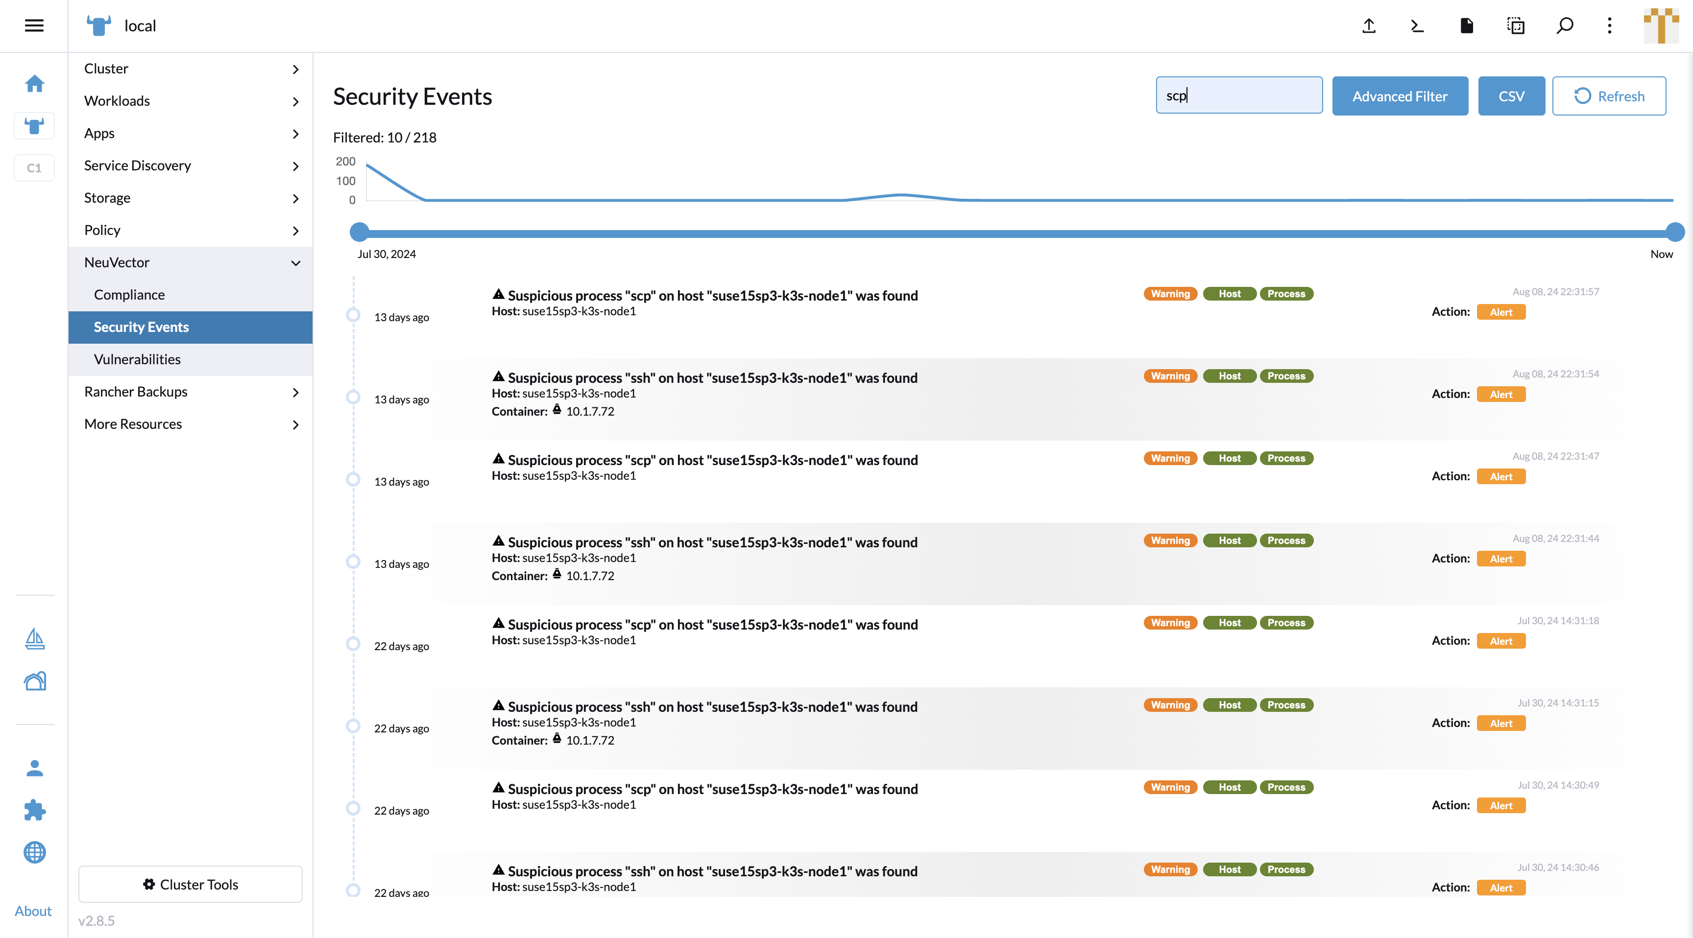The height and width of the screenshot is (938, 1693).
Task: Open Global Settings globe icon
Action: (x=34, y=852)
